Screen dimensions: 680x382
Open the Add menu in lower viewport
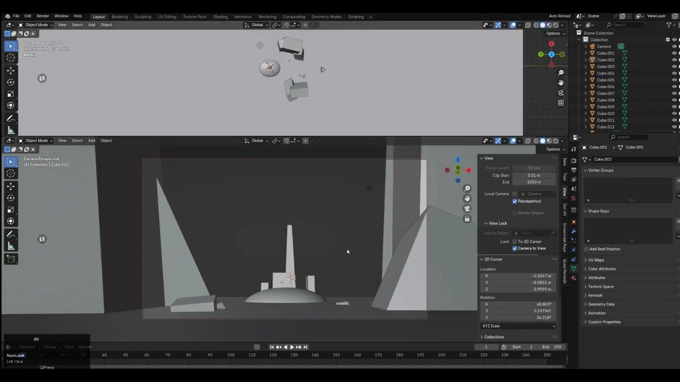pyautogui.click(x=91, y=141)
